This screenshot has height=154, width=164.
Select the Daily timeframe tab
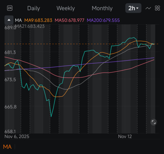click(34, 8)
